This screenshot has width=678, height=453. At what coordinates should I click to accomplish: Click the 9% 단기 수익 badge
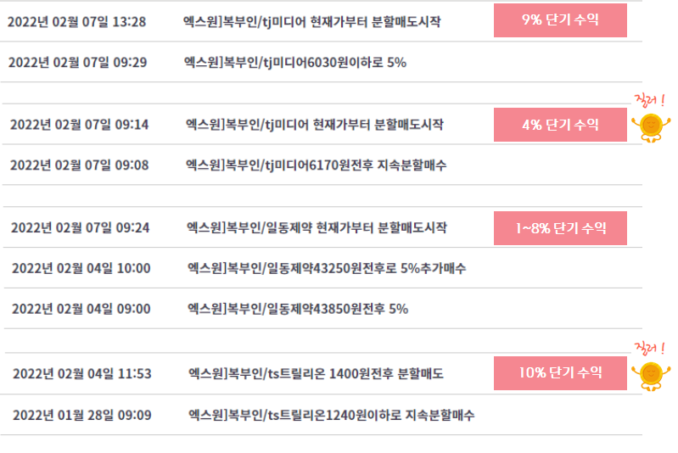(560, 20)
